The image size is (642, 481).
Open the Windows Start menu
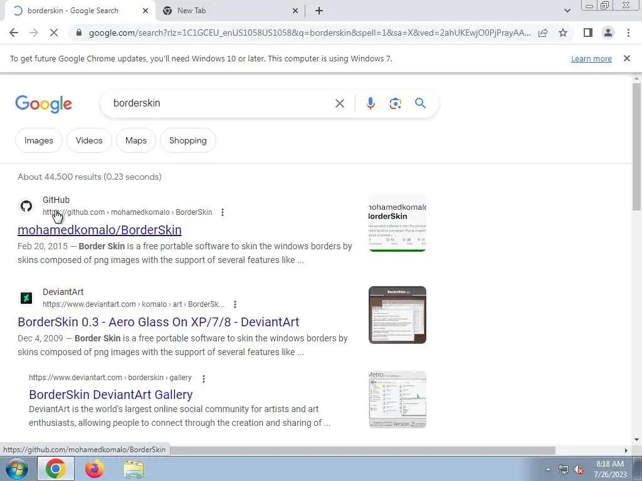pyautogui.click(x=17, y=468)
